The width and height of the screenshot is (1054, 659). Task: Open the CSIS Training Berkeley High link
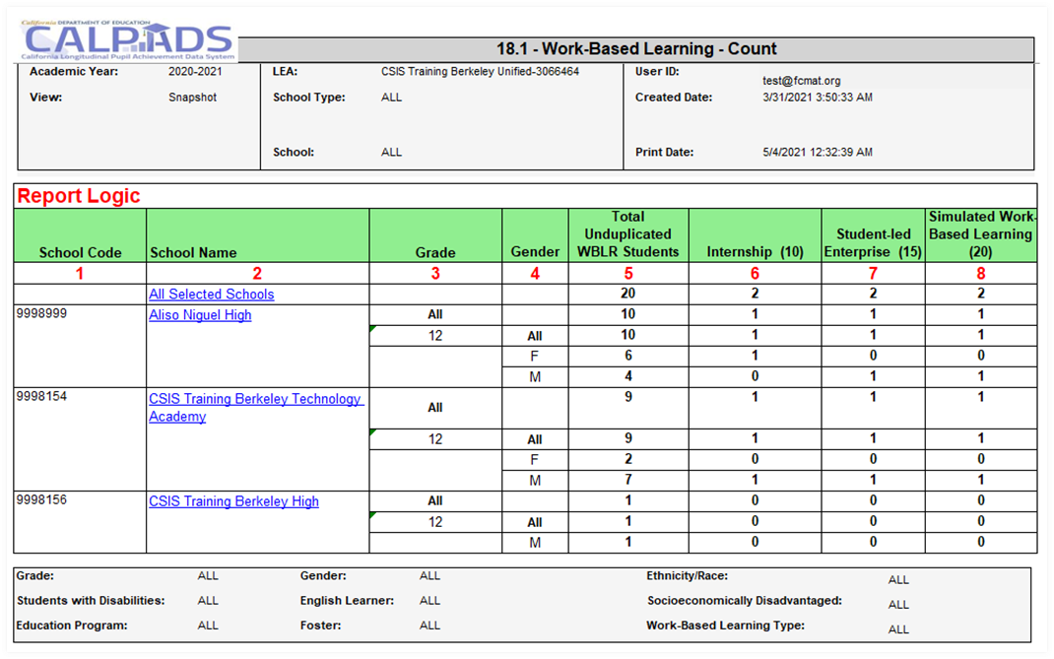pos(233,501)
